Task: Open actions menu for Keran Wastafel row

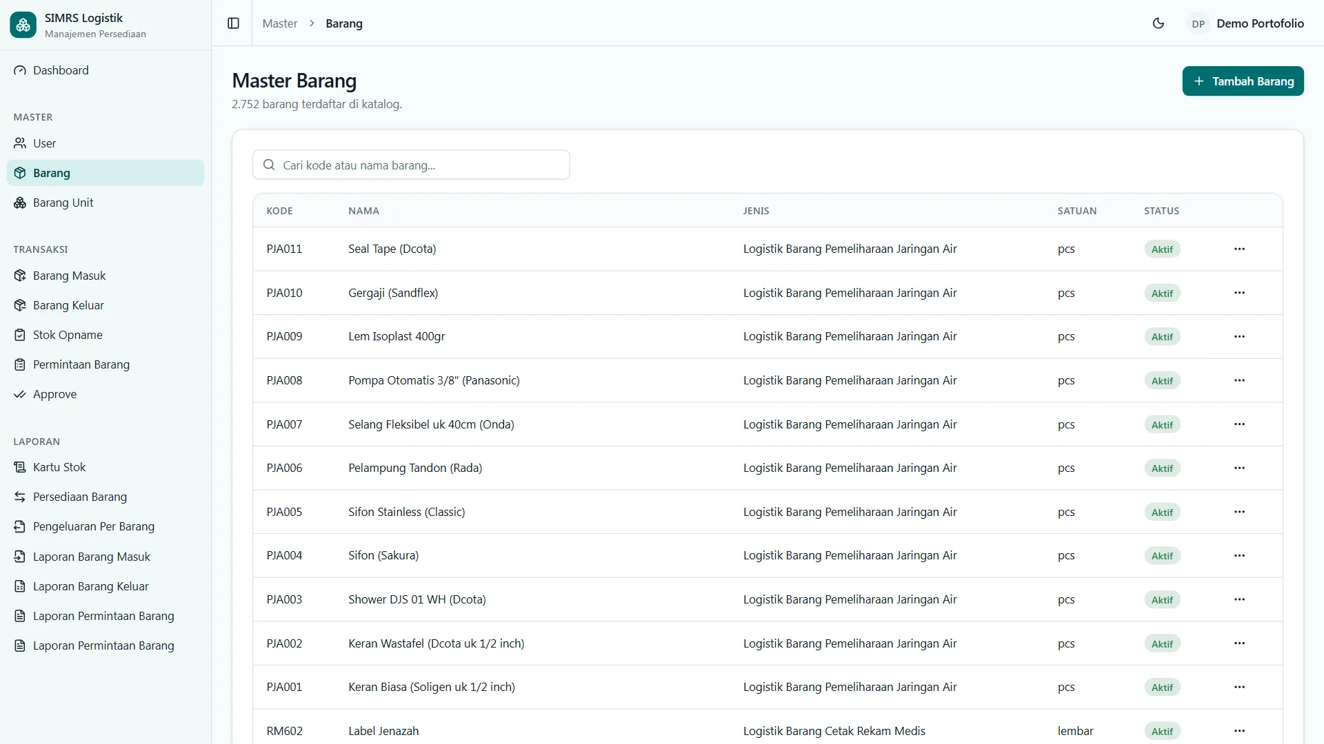Action: coord(1239,643)
